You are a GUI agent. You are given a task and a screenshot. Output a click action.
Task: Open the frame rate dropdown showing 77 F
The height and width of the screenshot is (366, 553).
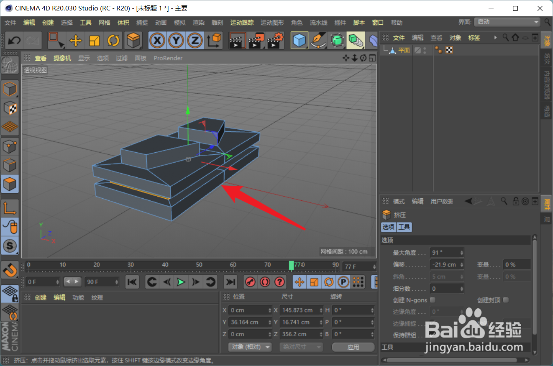pos(359,266)
